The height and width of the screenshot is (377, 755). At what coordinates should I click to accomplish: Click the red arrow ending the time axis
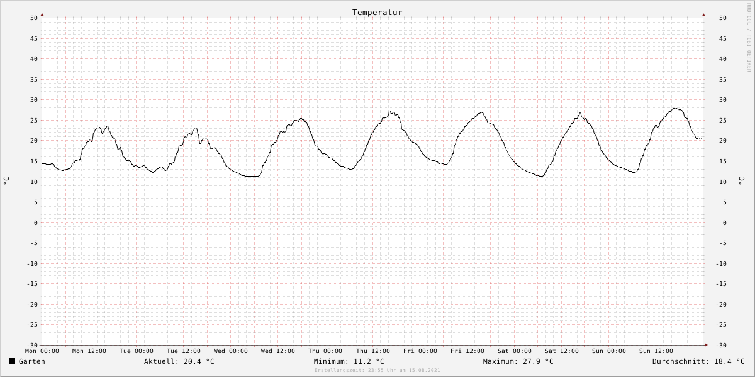coord(706,345)
